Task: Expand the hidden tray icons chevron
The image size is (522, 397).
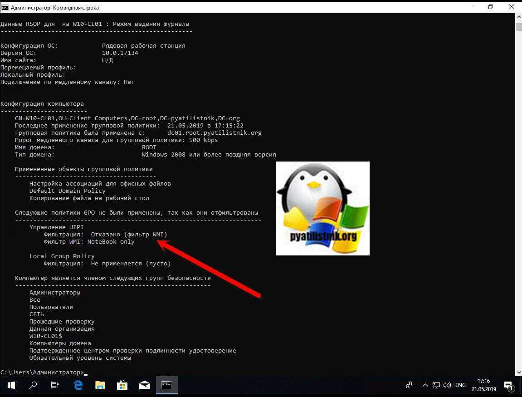Action: (x=425, y=385)
